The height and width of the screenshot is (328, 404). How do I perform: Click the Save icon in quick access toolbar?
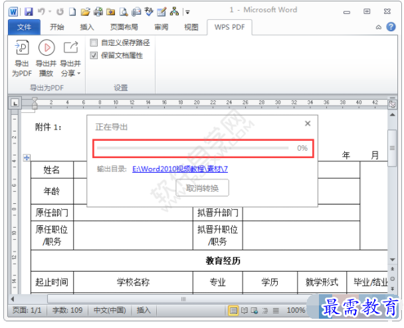pos(29,11)
